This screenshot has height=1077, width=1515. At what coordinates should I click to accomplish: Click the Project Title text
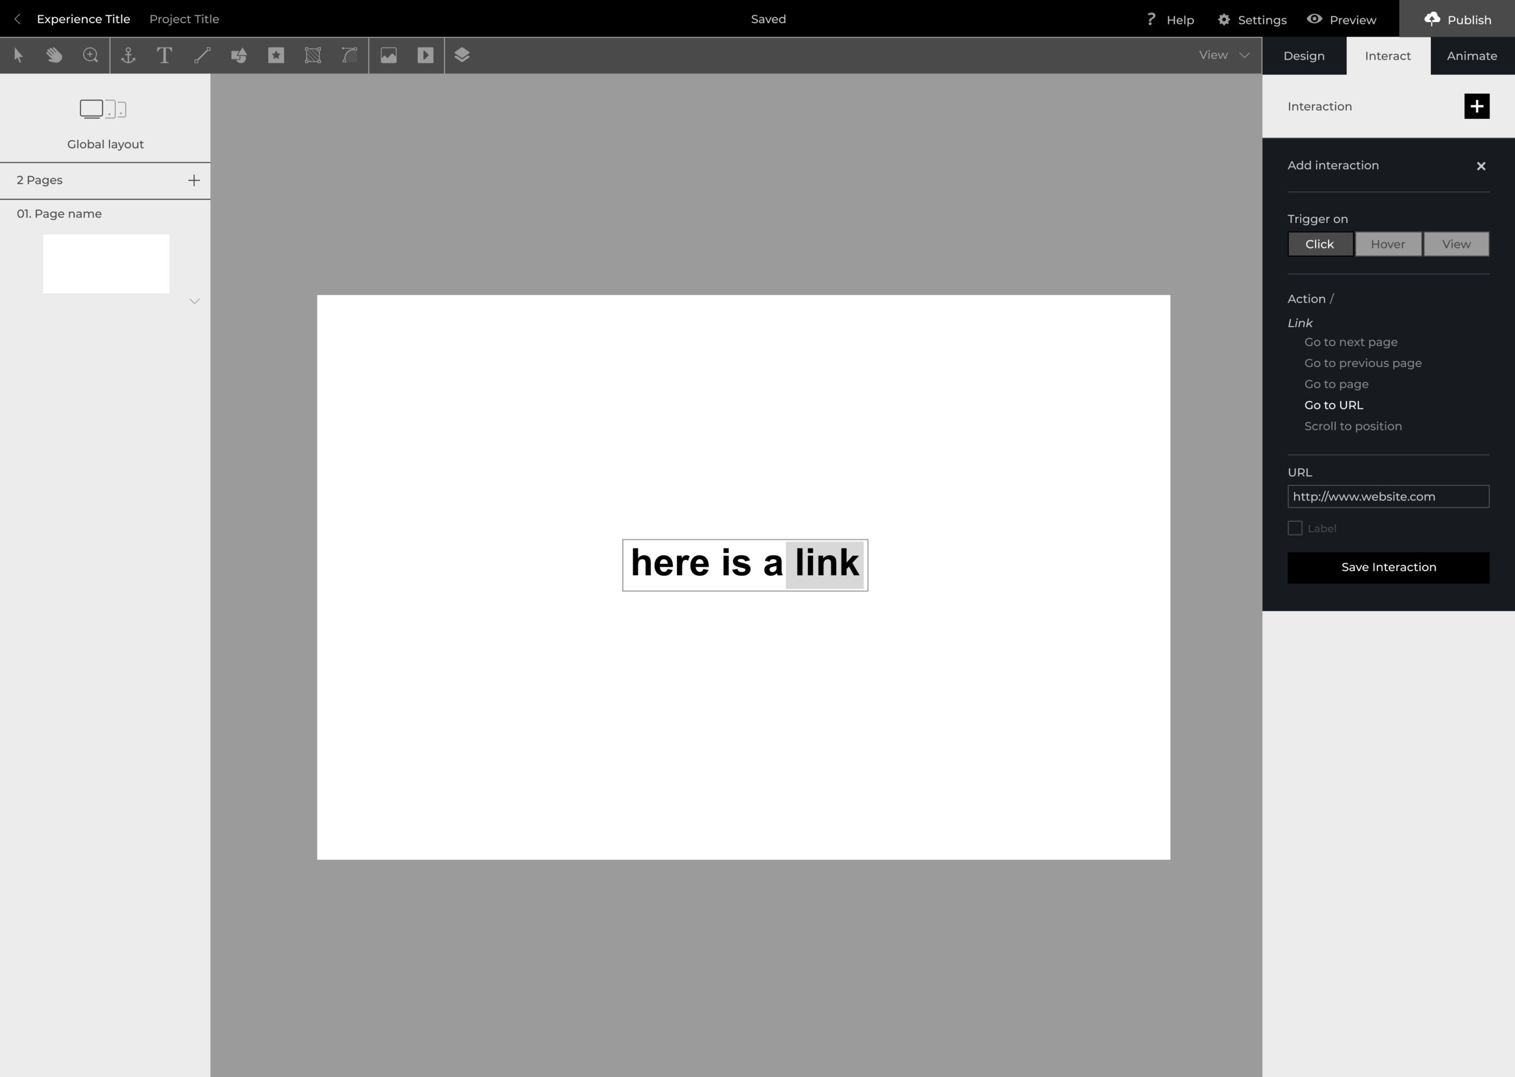(184, 19)
